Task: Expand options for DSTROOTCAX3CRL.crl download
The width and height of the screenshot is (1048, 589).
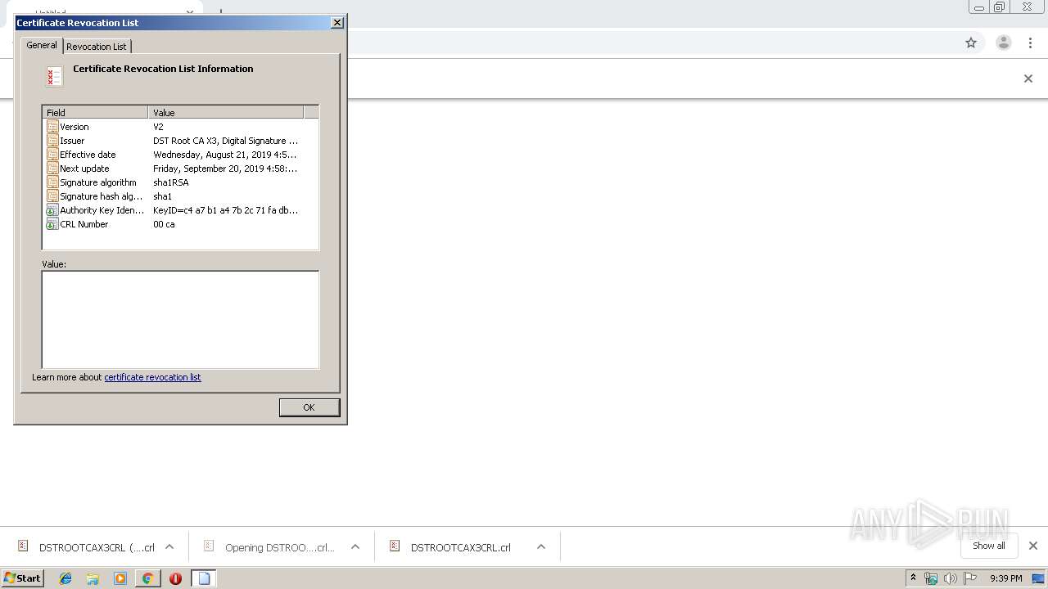Action: (x=541, y=546)
